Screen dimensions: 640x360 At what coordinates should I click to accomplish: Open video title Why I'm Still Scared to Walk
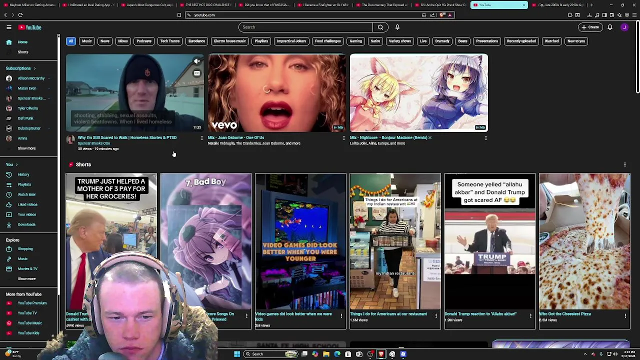click(x=127, y=137)
